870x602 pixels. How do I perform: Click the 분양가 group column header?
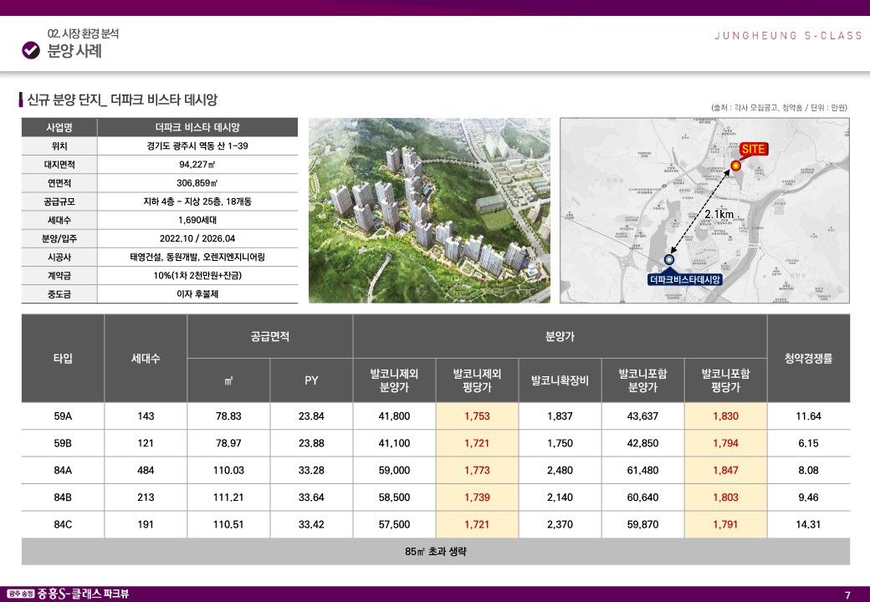[560, 336]
